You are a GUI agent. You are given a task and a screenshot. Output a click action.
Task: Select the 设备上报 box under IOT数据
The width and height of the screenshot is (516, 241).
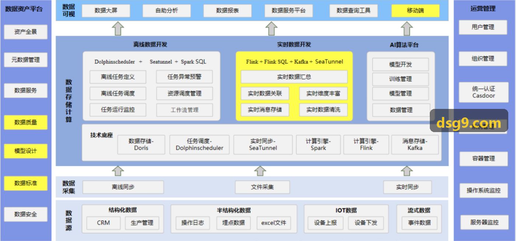326,223
